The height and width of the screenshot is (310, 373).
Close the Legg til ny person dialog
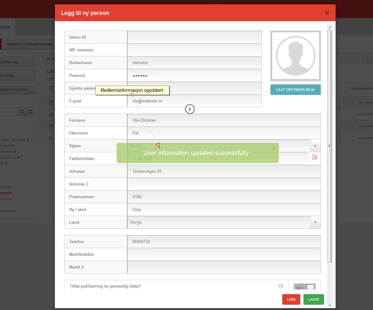point(327,13)
